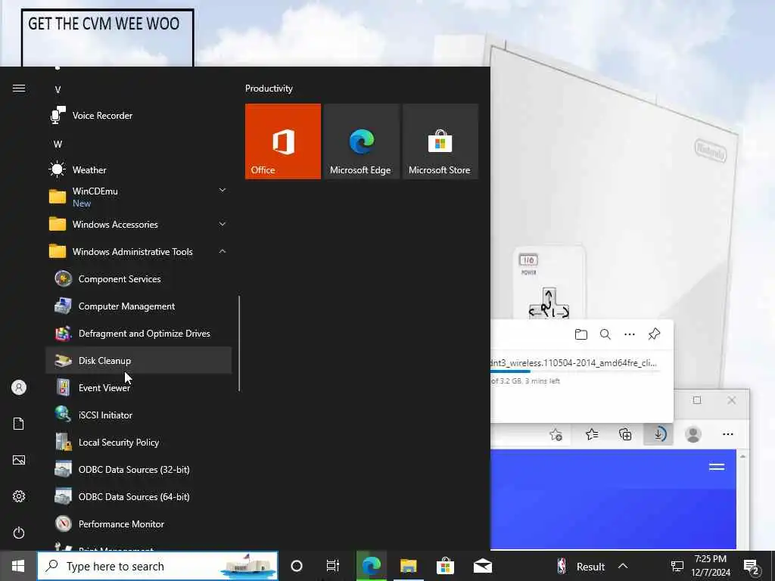Open the Edge profile icon
The height and width of the screenshot is (581, 775).
[693, 435]
